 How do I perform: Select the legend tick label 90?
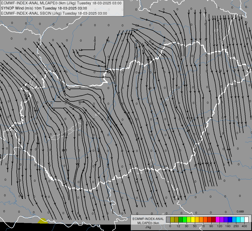click(211, 226)
